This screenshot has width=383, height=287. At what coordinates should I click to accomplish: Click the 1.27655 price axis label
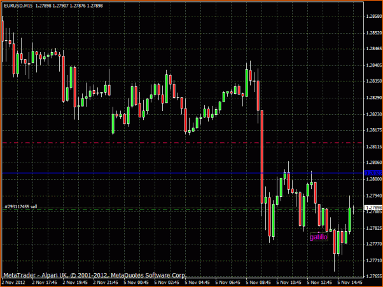click(373, 276)
